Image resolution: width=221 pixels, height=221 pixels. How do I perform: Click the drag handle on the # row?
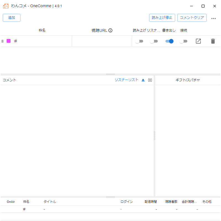[2, 41]
